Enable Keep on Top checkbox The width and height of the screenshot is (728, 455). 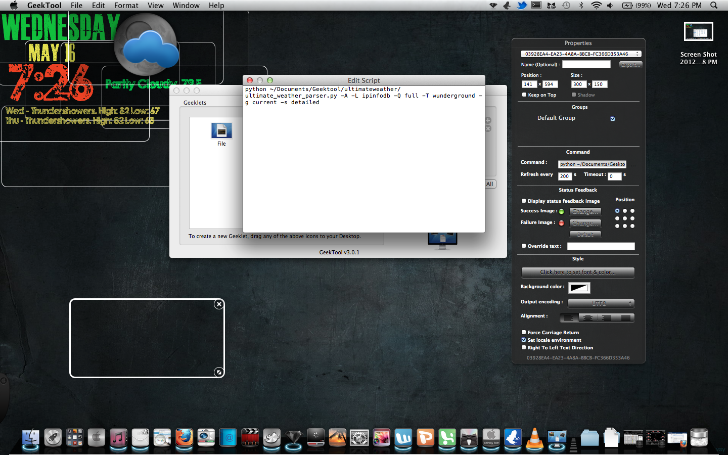[524, 95]
